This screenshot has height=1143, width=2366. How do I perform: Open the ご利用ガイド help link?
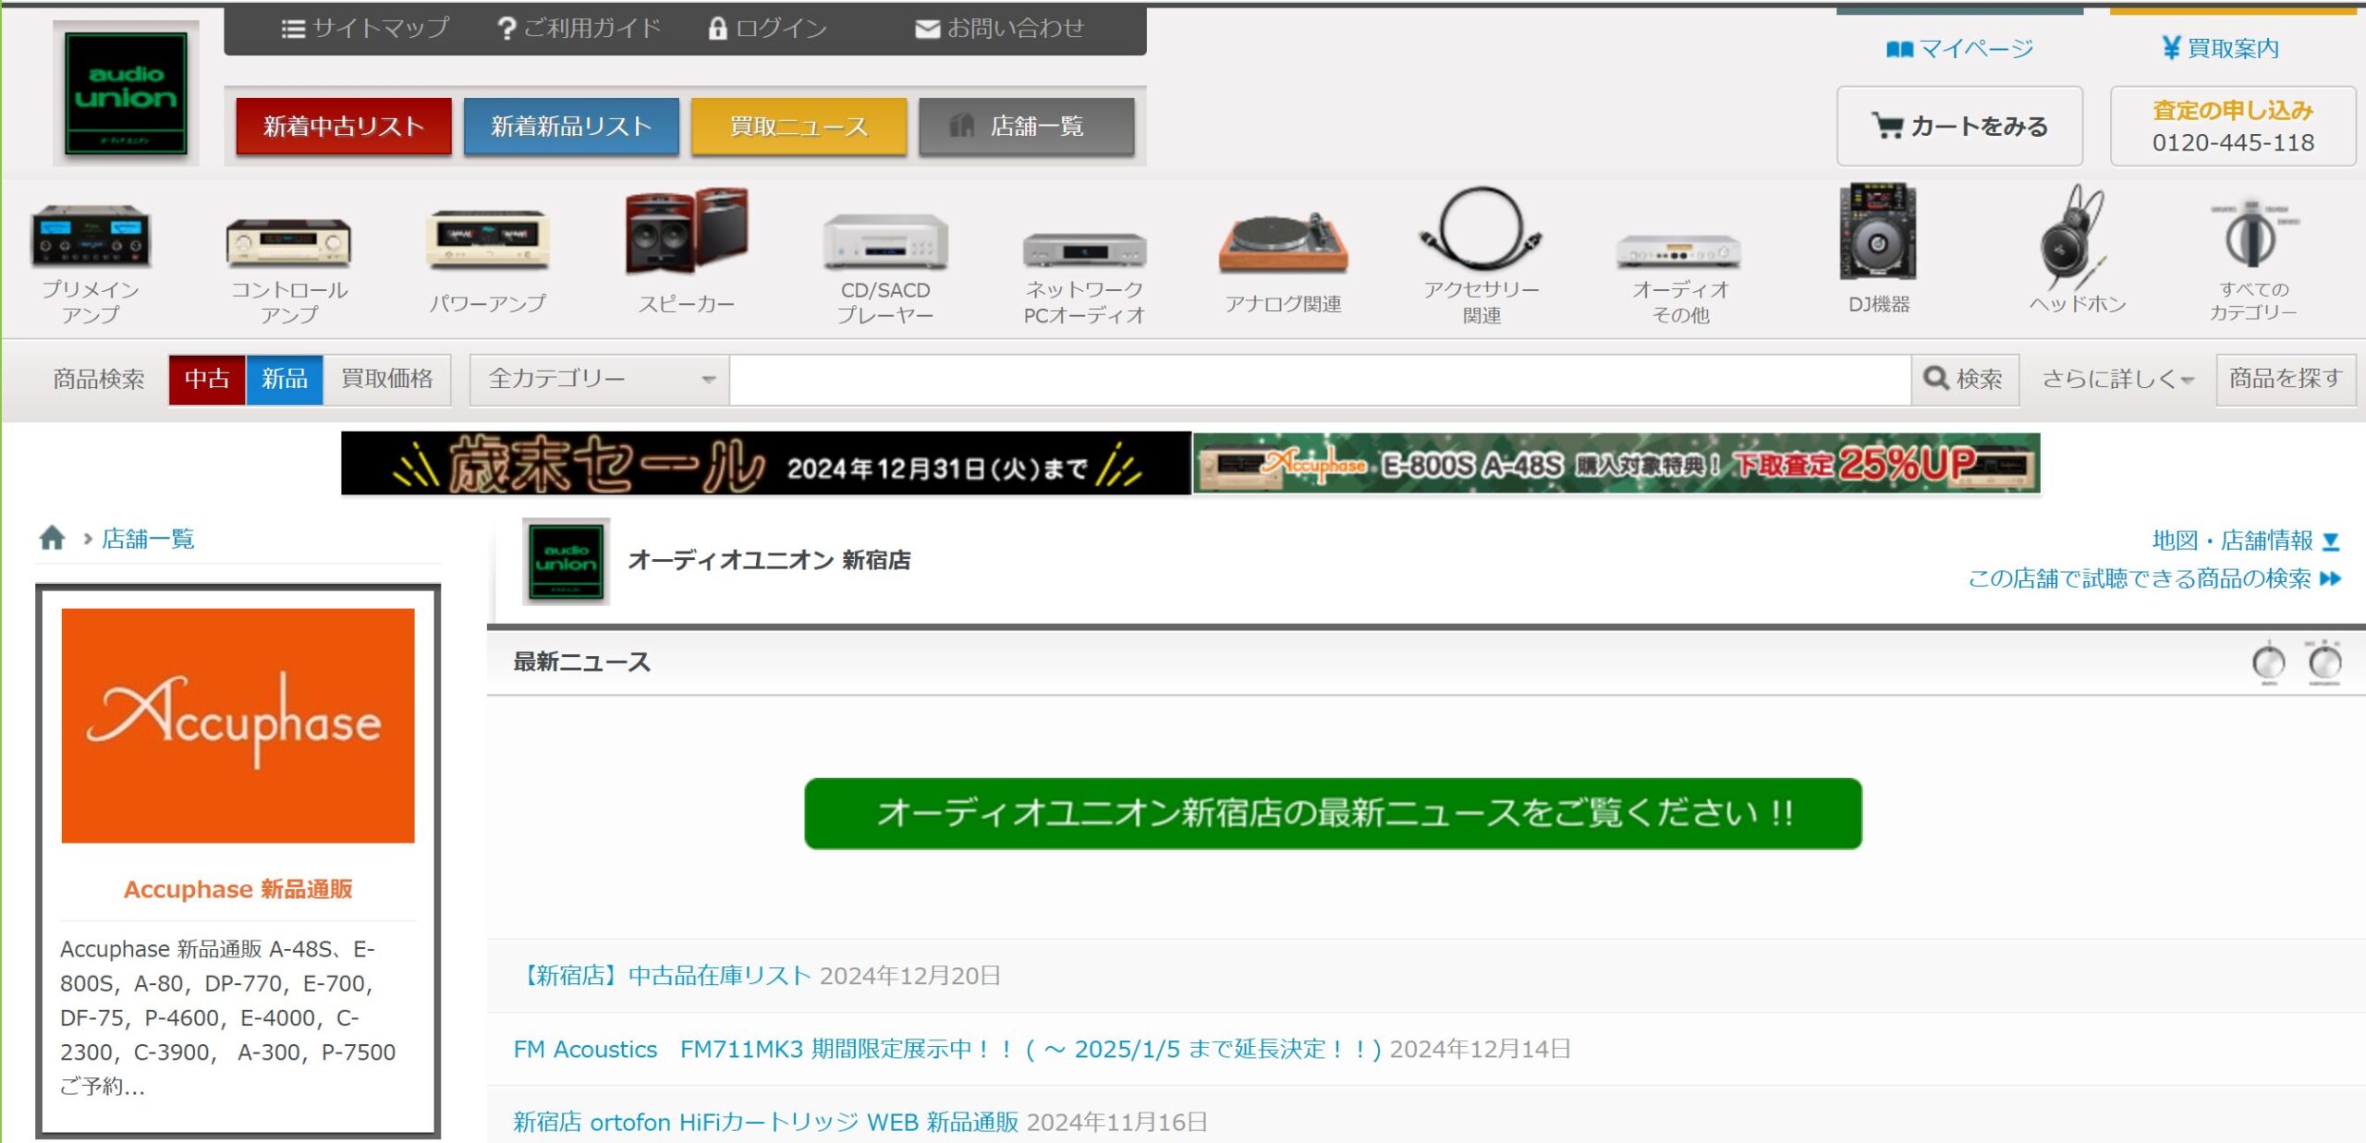coord(579,29)
